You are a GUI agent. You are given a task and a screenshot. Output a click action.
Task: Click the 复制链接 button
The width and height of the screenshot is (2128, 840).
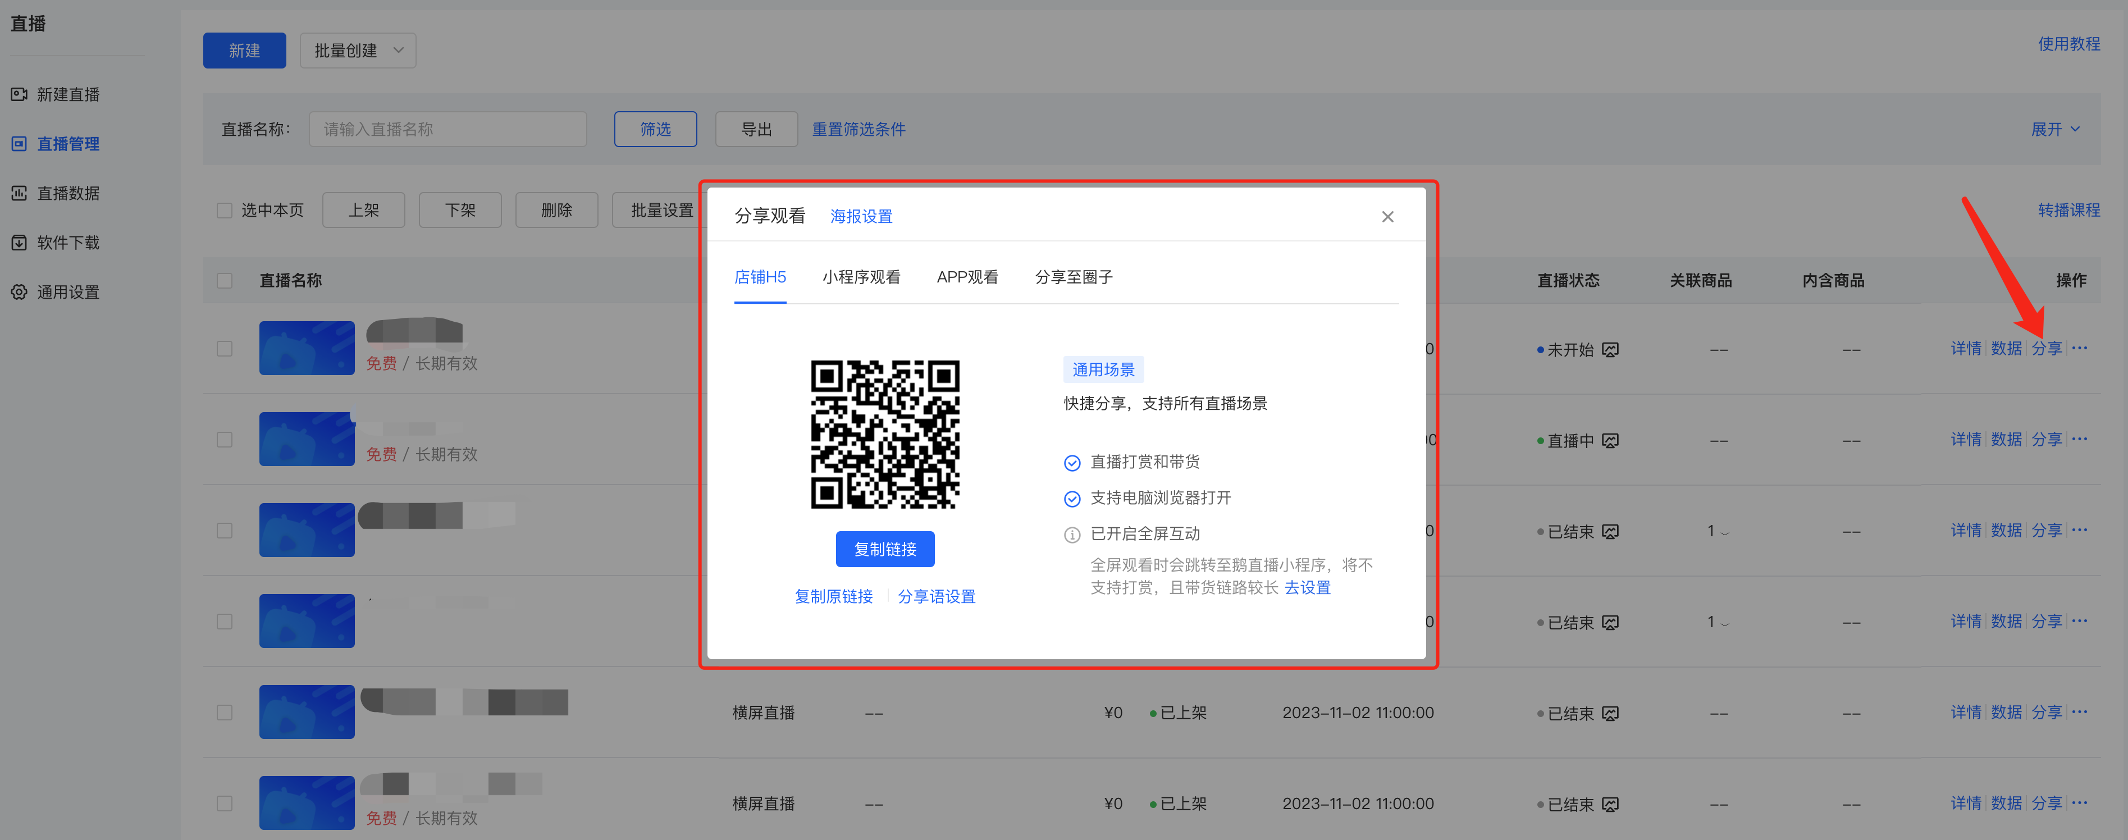(x=885, y=549)
